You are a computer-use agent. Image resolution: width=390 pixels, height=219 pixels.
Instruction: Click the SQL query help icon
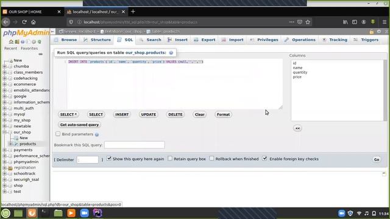click(171, 53)
